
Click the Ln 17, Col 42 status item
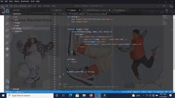[126, 92]
